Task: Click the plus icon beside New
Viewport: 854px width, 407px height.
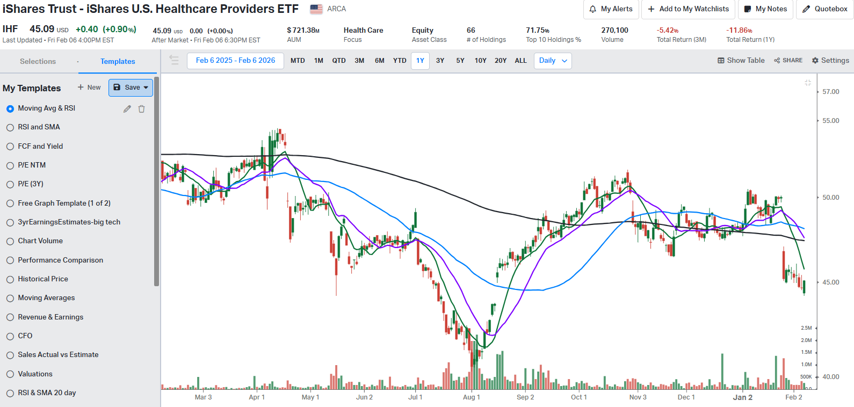Action: (x=81, y=87)
